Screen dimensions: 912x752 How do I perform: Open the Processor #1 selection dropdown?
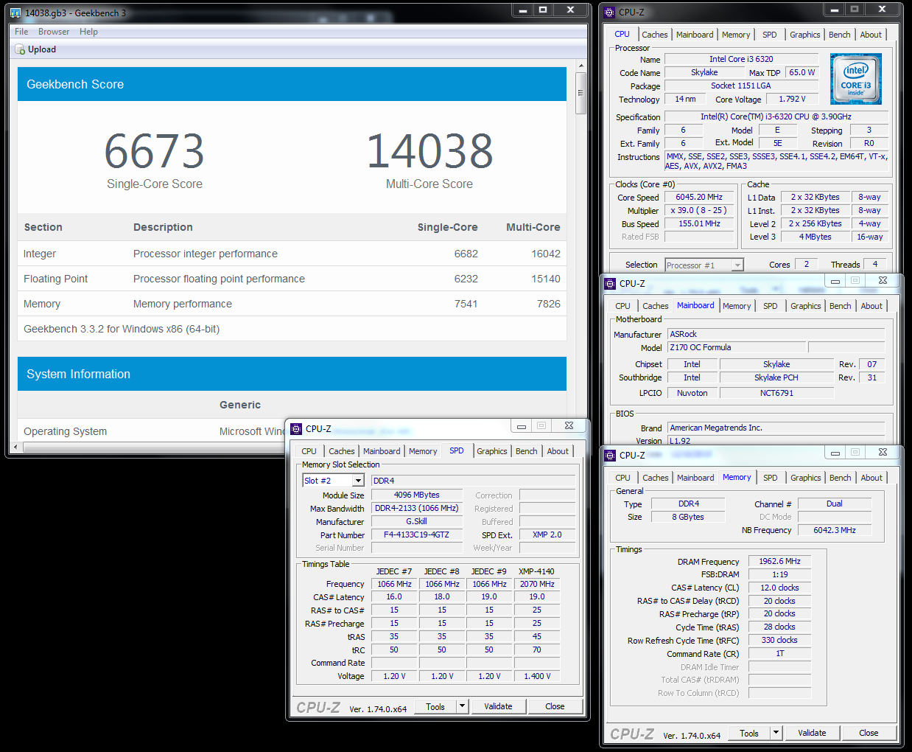coord(737,265)
